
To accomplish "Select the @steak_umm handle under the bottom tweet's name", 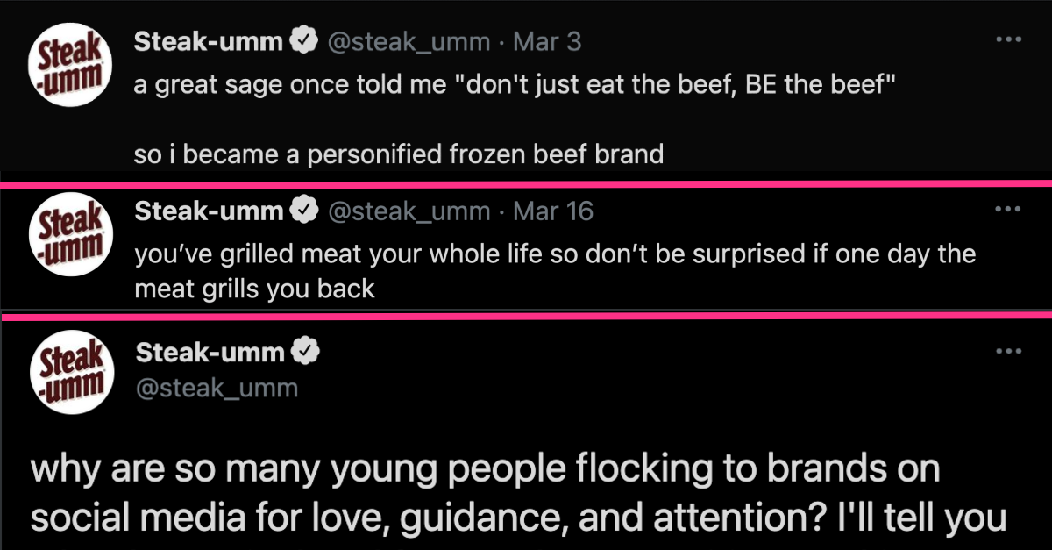I will [x=217, y=387].
